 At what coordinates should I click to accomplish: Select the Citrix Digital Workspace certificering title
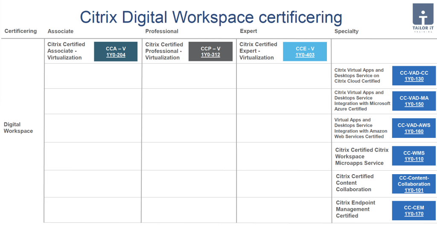tap(211, 17)
